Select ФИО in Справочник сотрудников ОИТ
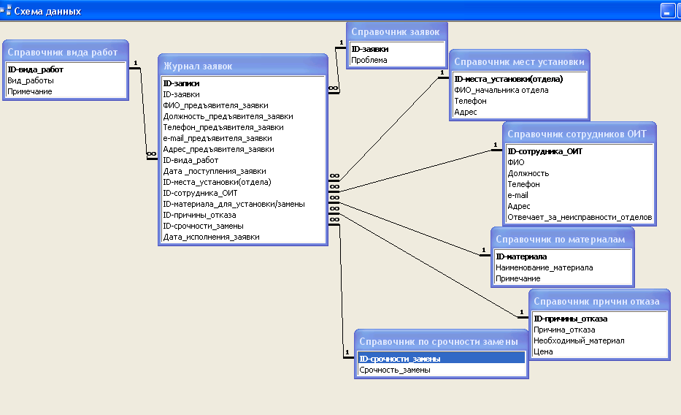Viewport: 681px width, 415px height. coord(580,162)
